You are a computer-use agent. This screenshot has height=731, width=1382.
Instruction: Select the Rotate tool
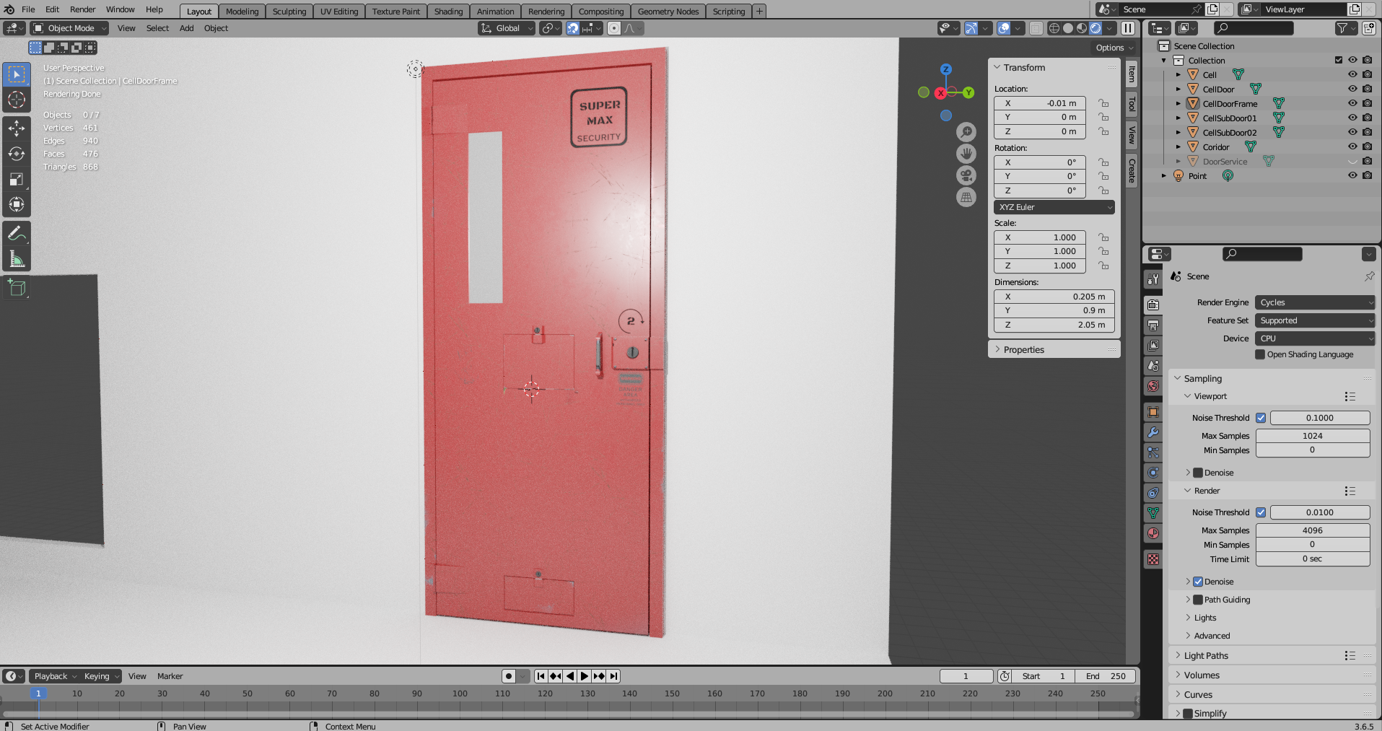click(17, 154)
